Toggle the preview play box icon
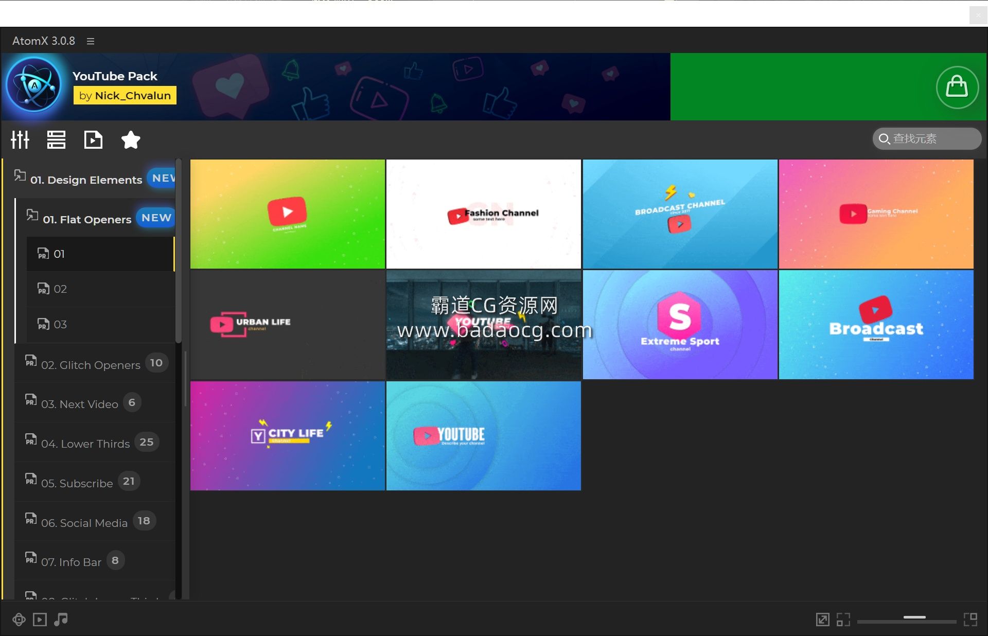Image resolution: width=988 pixels, height=636 pixels. (40, 620)
